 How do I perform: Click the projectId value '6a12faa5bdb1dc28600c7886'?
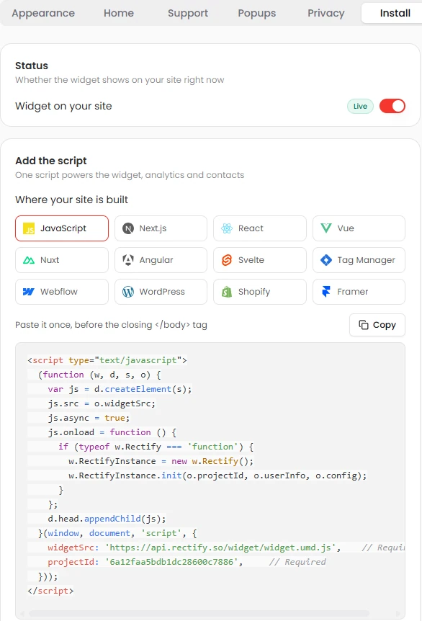[x=171, y=562]
